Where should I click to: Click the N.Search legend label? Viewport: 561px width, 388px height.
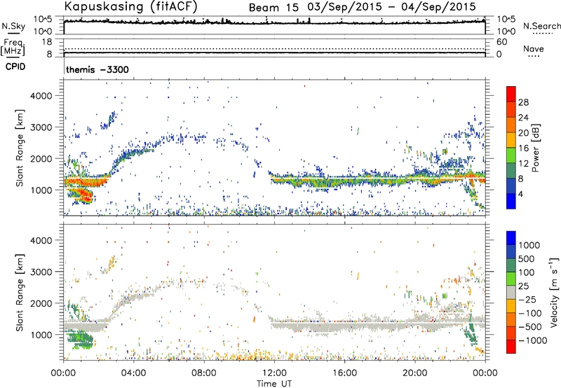pos(541,26)
